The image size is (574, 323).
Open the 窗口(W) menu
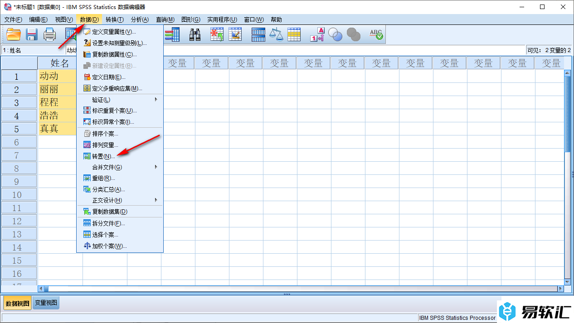pos(254,19)
